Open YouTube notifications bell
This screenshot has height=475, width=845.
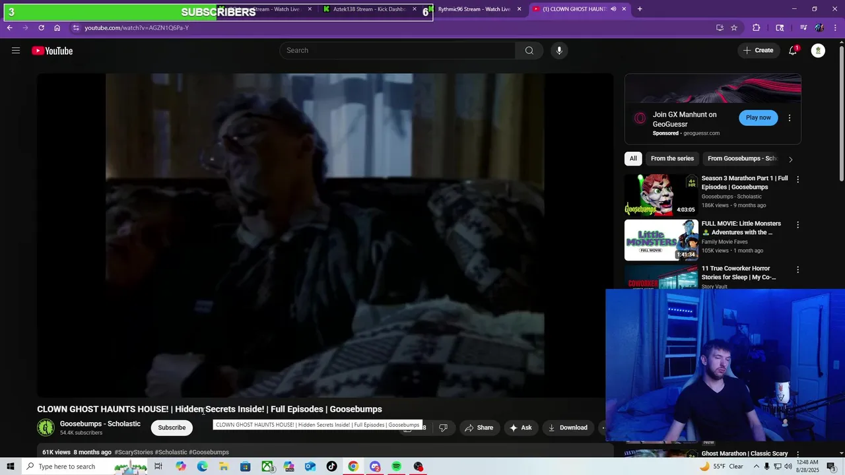(x=793, y=51)
